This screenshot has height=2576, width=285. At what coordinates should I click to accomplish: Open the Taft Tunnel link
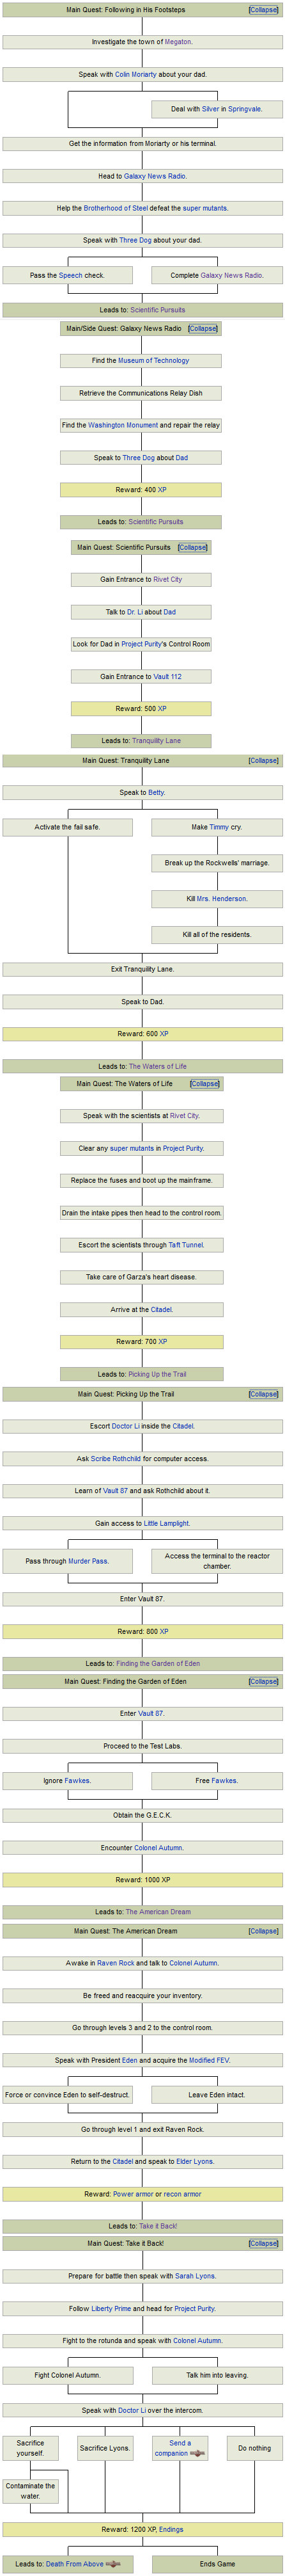pos(186,1245)
